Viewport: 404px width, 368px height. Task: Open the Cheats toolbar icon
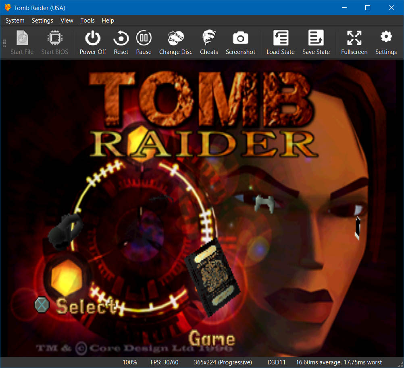pos(209,43)
